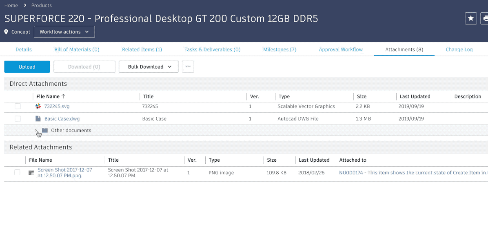Tick the Screen Shot related attachment checkbox

(x=18, y=173)
